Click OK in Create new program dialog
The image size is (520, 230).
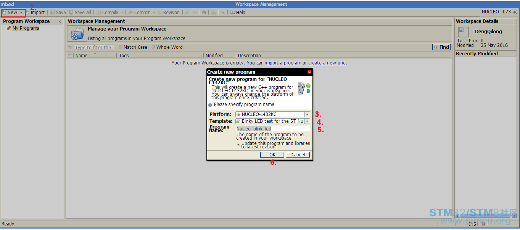pyautogui.click(x=272, y=155)
